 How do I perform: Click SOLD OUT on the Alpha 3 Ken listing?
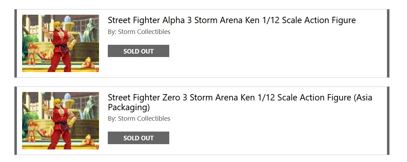coord(138,51)
